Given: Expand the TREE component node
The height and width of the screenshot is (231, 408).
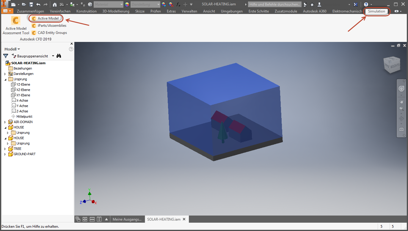Looking at the screenshot, I should (5, 149).
